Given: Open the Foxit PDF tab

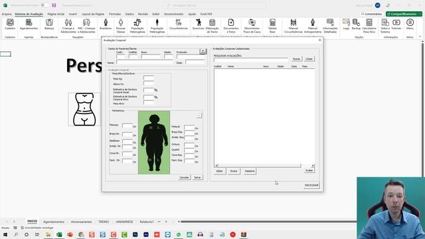Looking at the screenshot, I should pos(207,14).
